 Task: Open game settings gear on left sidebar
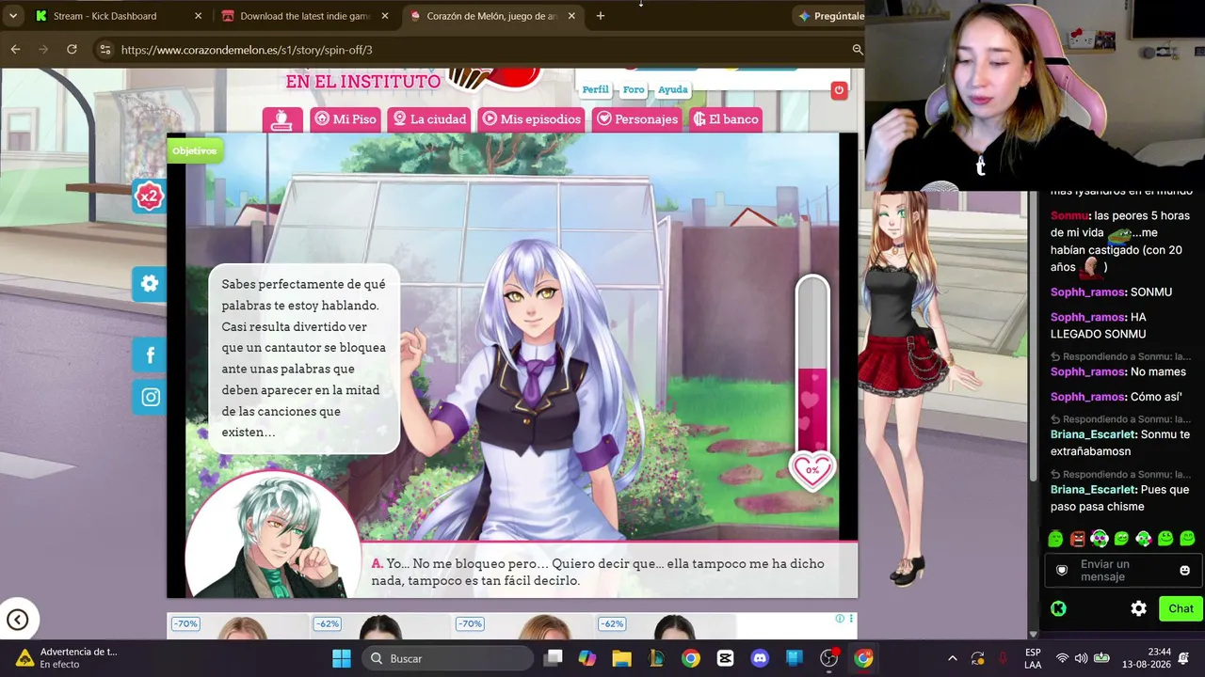[x=150, y=283]
